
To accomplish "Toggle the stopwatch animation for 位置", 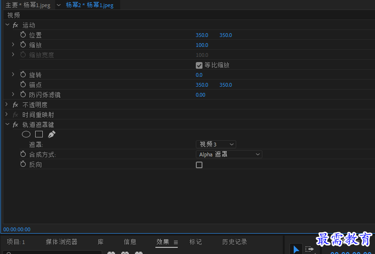I will coord(23,35).
